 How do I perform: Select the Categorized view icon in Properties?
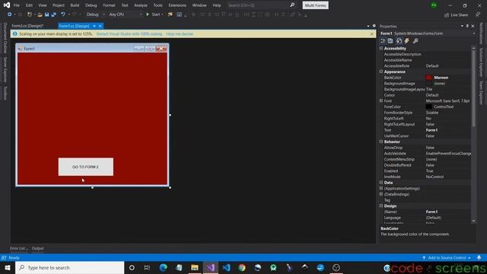[383, 41]
